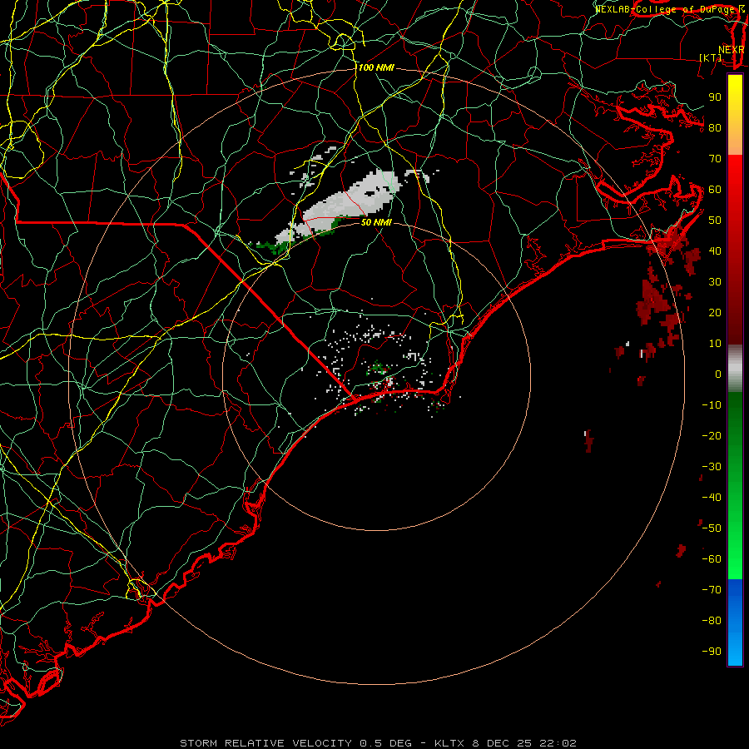Screen dimensions: 749x749
Task: Click the "-70" velocity scale label
Action: [x=712, y=590]
